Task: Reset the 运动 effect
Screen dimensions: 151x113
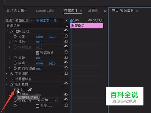Action: pos(66,31)
